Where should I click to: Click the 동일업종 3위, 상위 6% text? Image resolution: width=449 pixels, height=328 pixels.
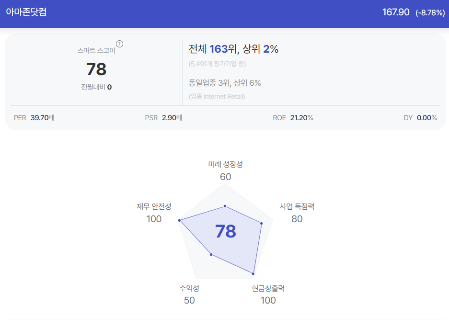coord(225,83)
